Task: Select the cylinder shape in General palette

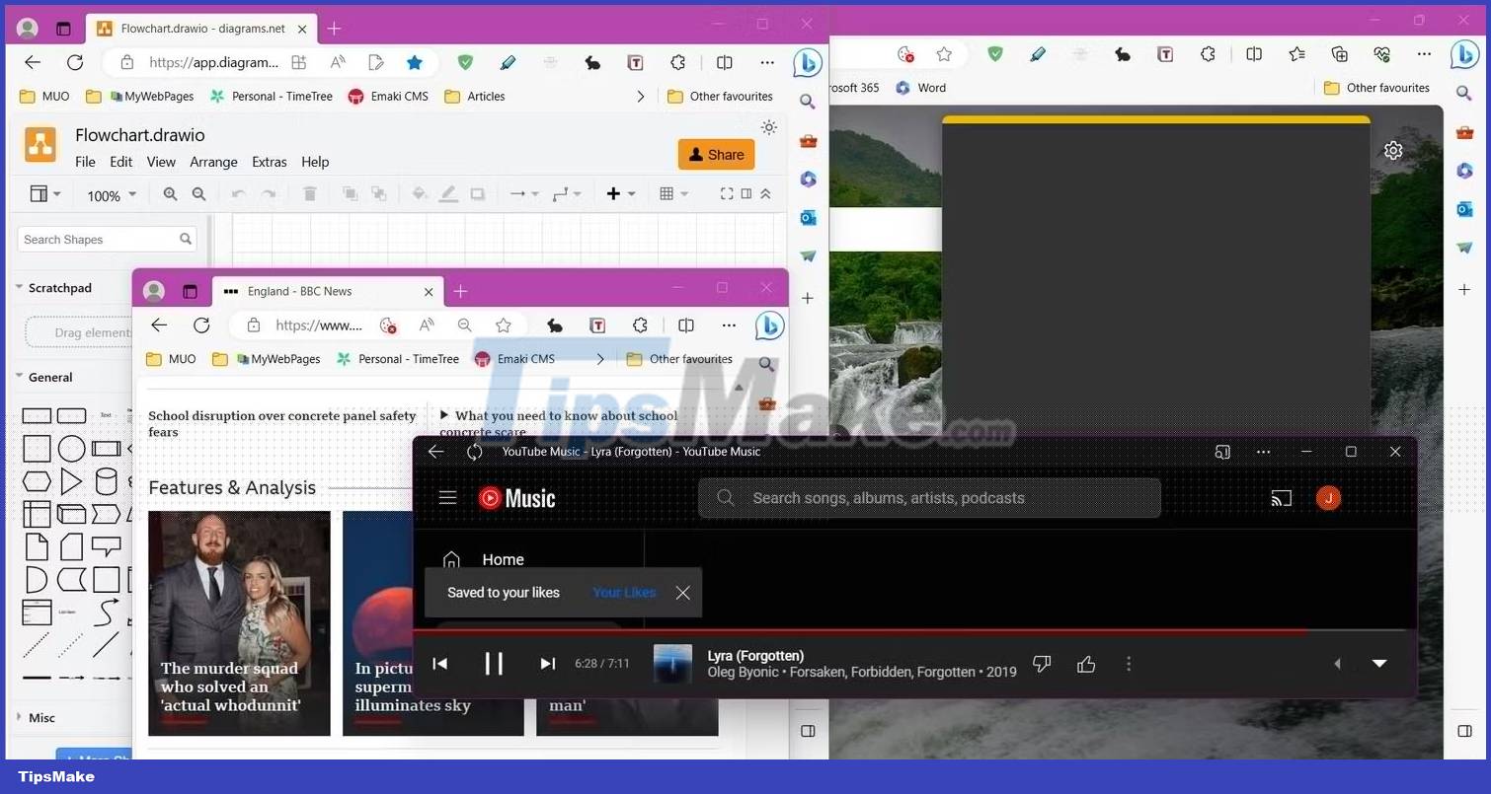Action: [106, 482]
